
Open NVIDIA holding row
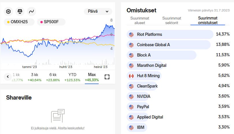click(178, 96)
